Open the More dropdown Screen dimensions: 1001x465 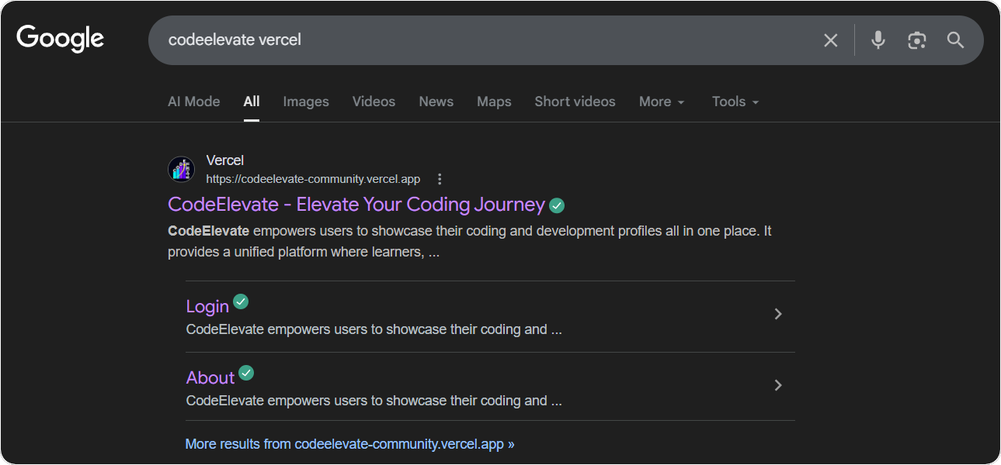(662, 102)
